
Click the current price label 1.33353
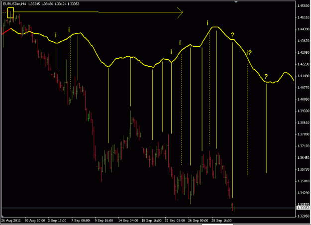[x=303, y=208]
